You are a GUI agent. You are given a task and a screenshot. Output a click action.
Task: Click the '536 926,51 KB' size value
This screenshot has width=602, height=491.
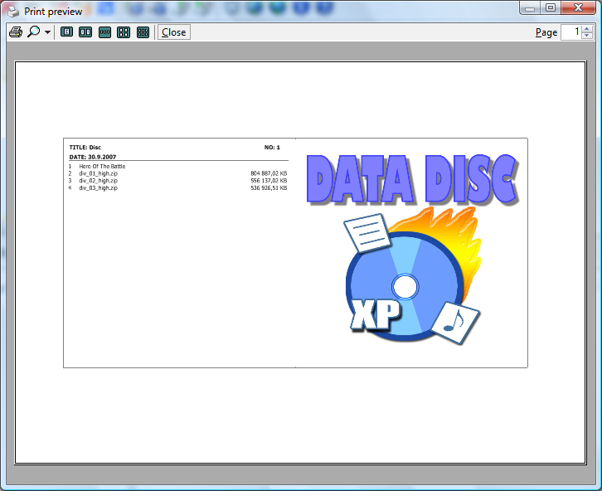pos(269,187)
